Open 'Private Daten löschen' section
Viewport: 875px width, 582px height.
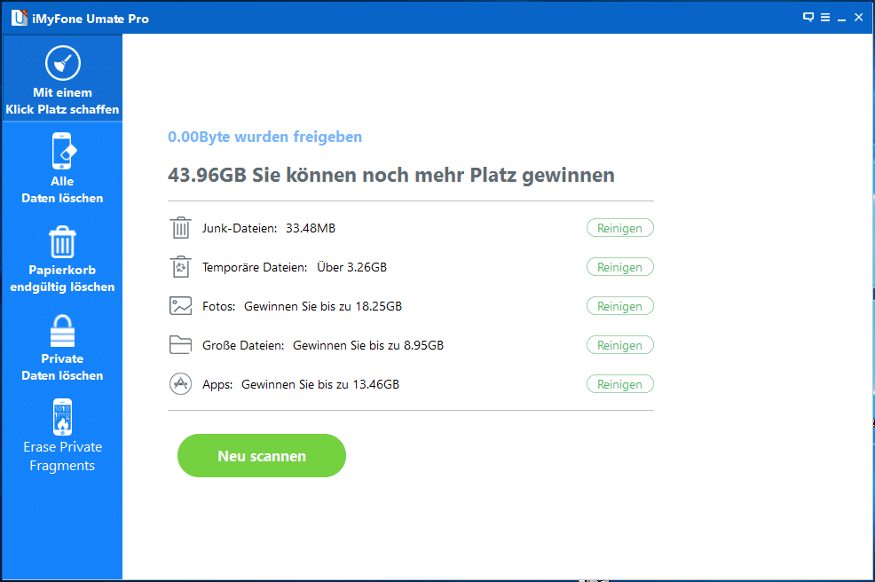[x=62, y=347]
